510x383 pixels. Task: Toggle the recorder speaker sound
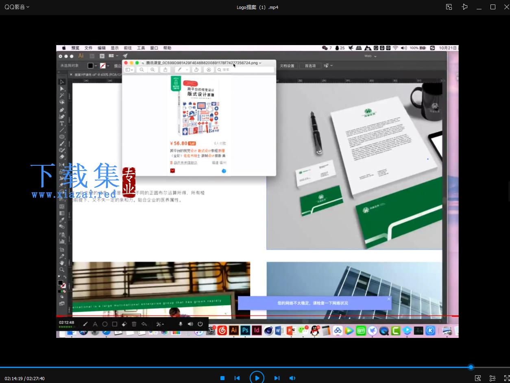190,324
